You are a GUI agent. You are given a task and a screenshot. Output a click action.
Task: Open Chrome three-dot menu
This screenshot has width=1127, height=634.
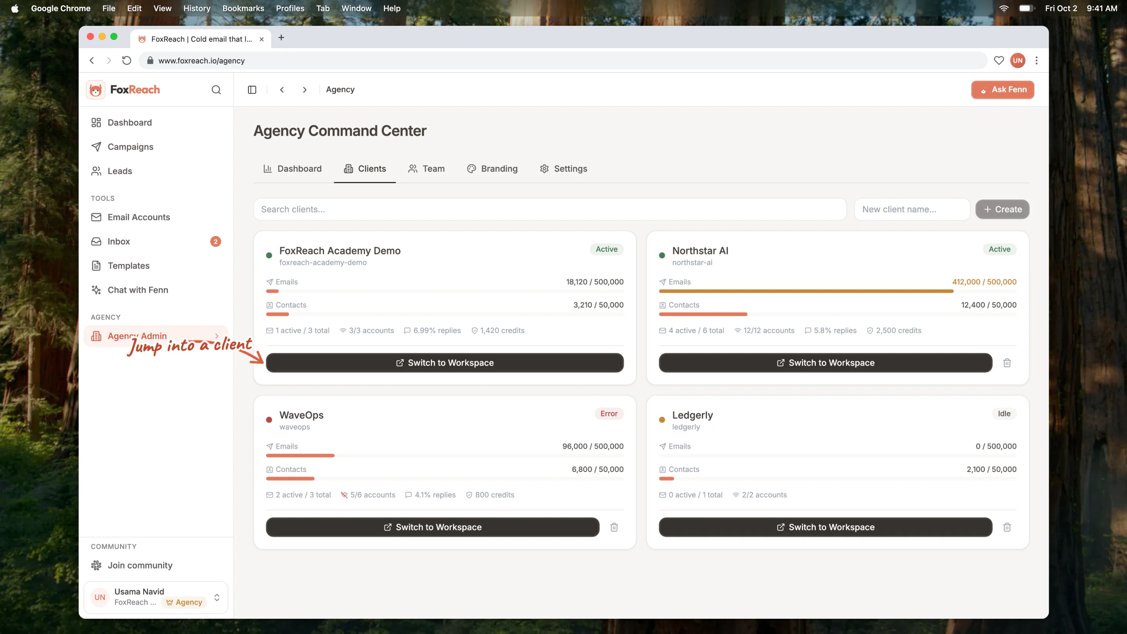(1037, 60)
